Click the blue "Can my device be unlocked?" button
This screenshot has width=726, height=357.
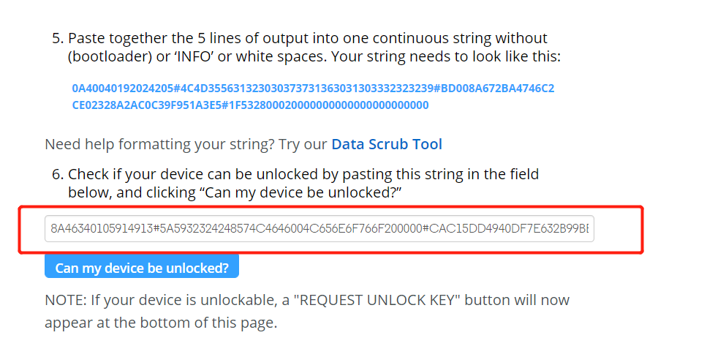tap(142, 267)
